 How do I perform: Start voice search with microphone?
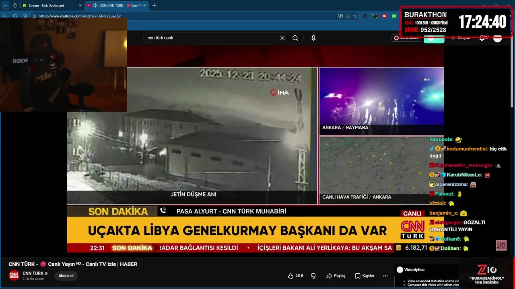(313, 38)
